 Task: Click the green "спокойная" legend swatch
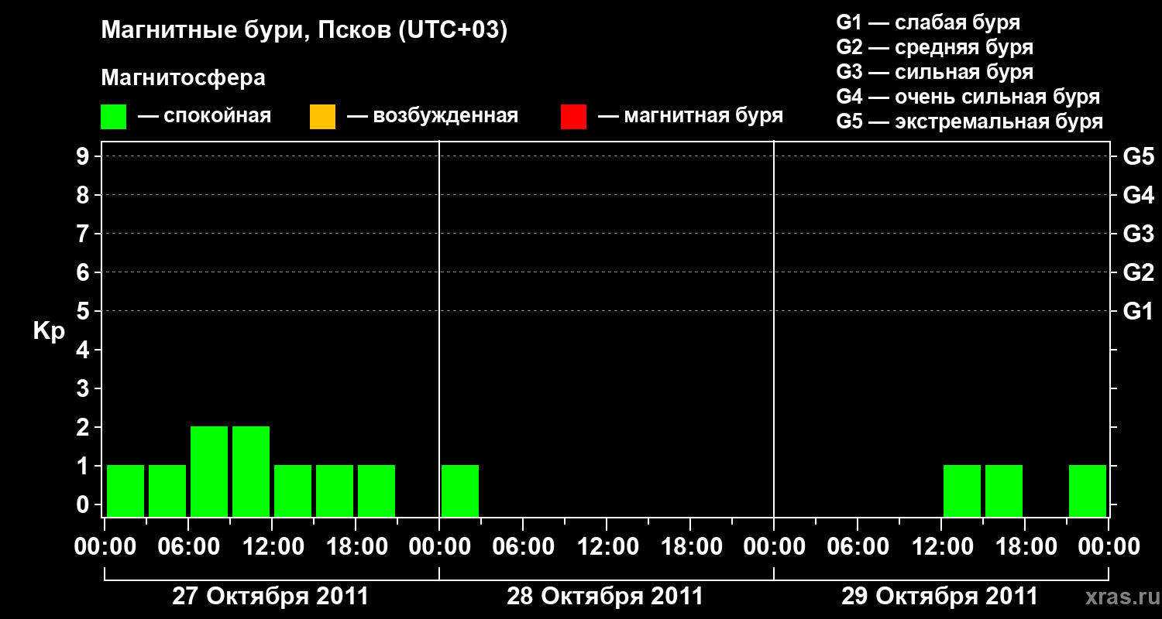tap(114, 117)
